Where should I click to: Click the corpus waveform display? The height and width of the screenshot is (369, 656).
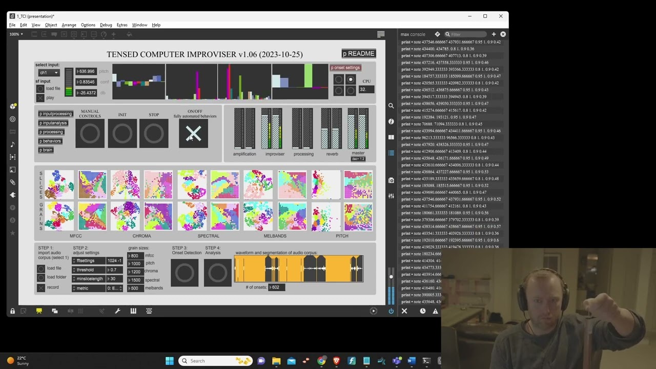click(x=299, y=269)
